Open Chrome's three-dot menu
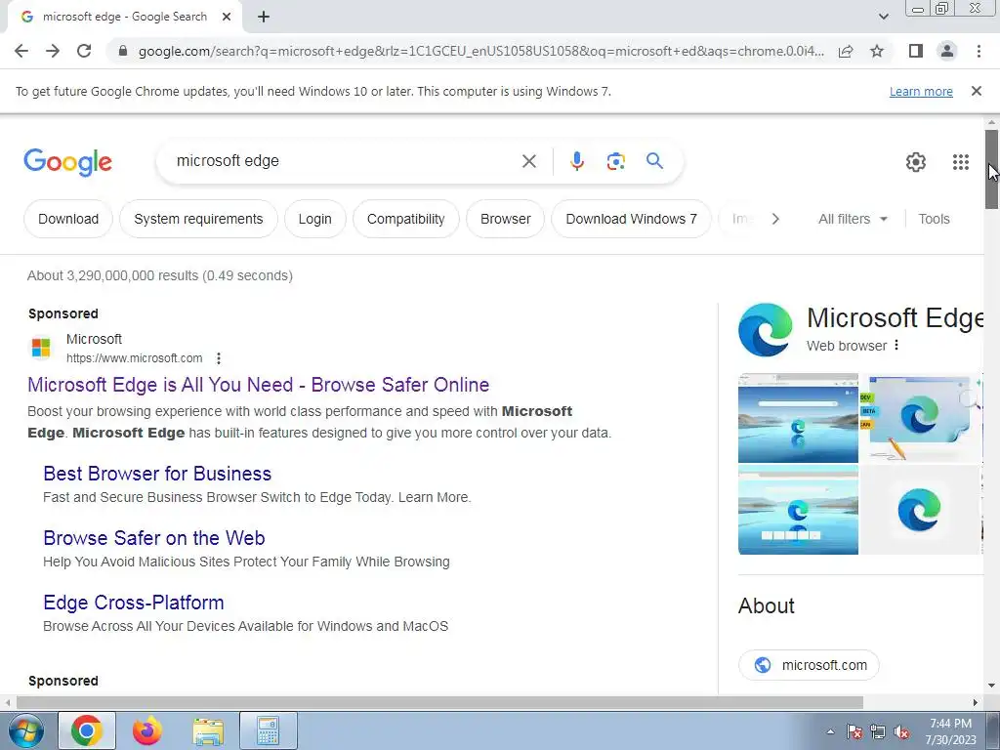Screen dimensions: 1000x750 pos(979,51)
